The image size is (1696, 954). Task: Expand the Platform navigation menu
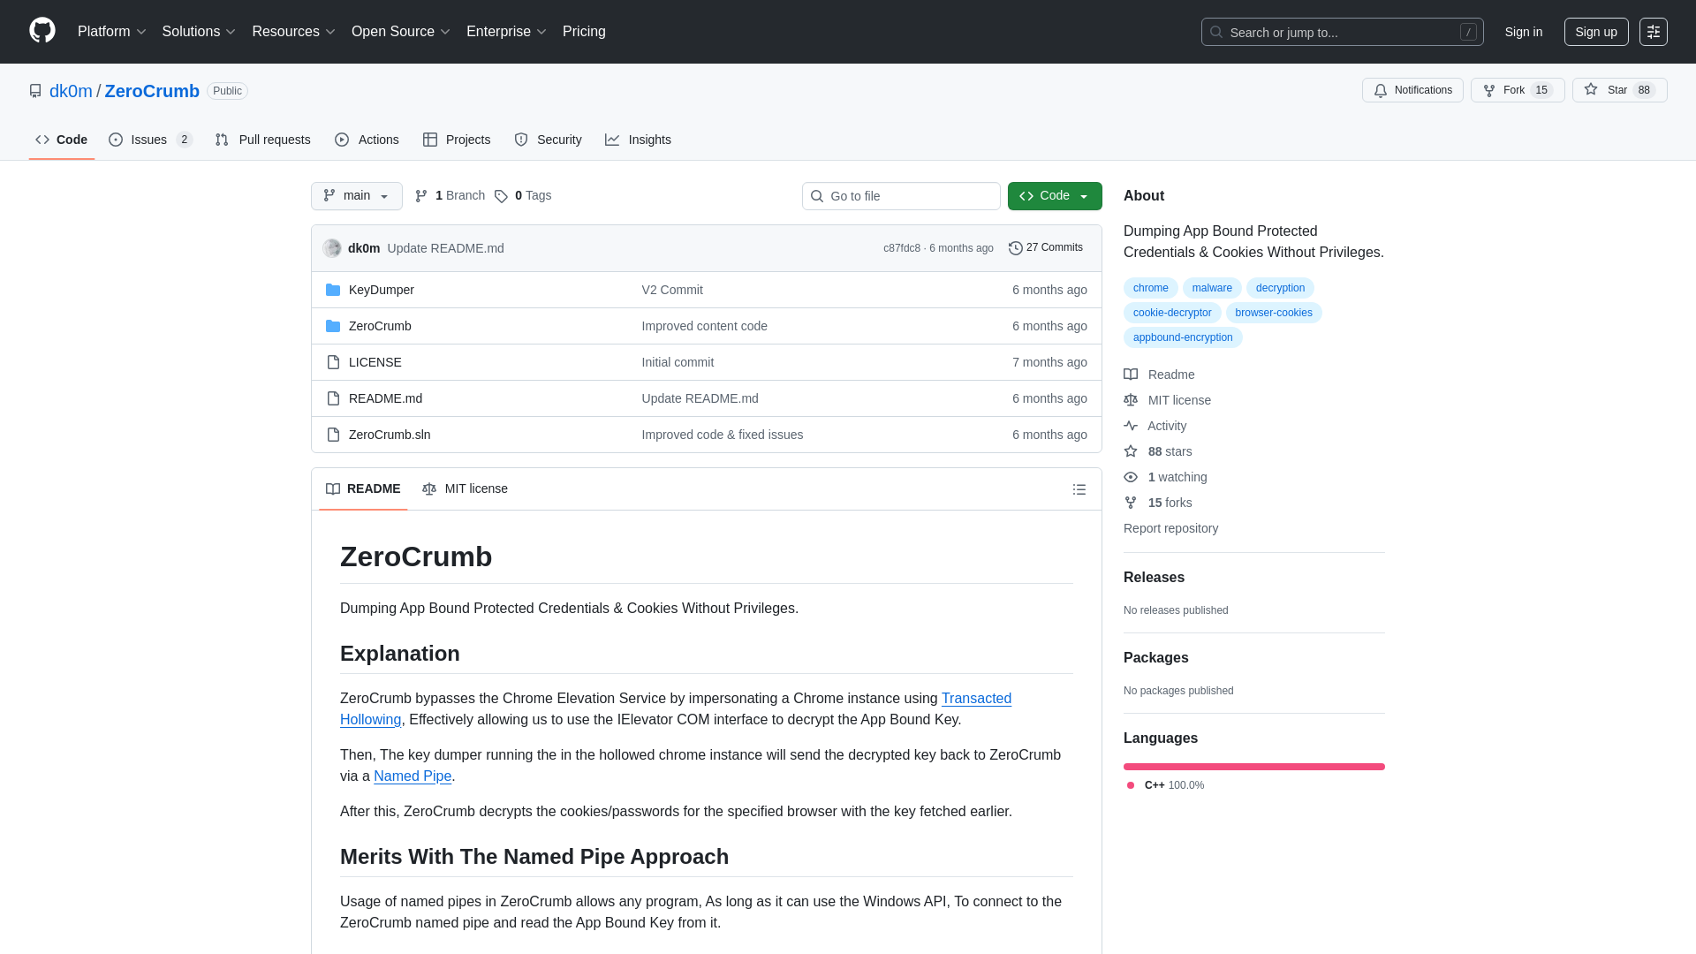[x=111, y=32]
